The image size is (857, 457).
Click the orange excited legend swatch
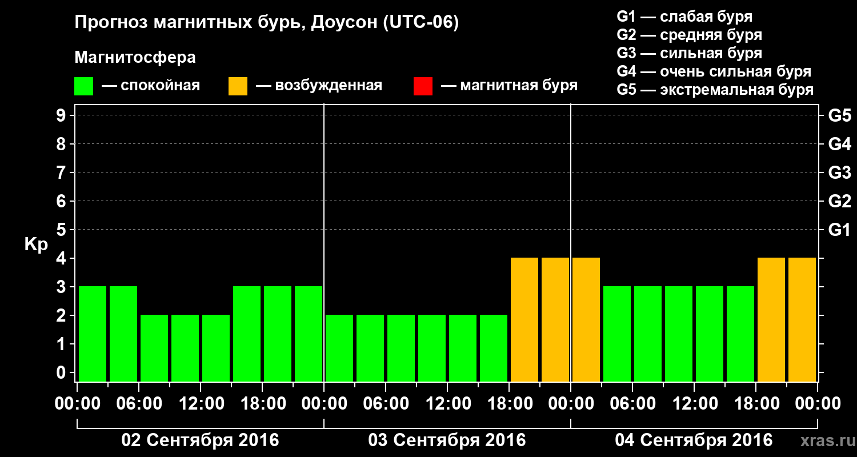click(x=238, y=86)
